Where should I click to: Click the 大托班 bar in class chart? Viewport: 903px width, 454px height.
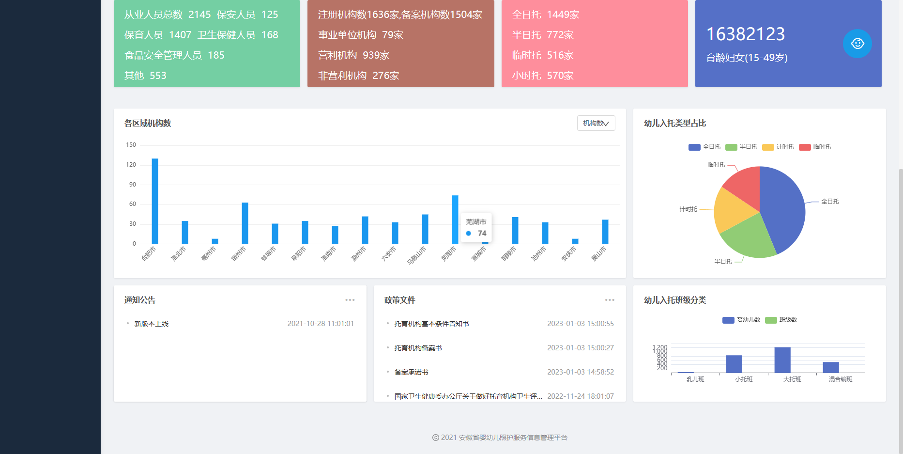click(x=782, y=360)
